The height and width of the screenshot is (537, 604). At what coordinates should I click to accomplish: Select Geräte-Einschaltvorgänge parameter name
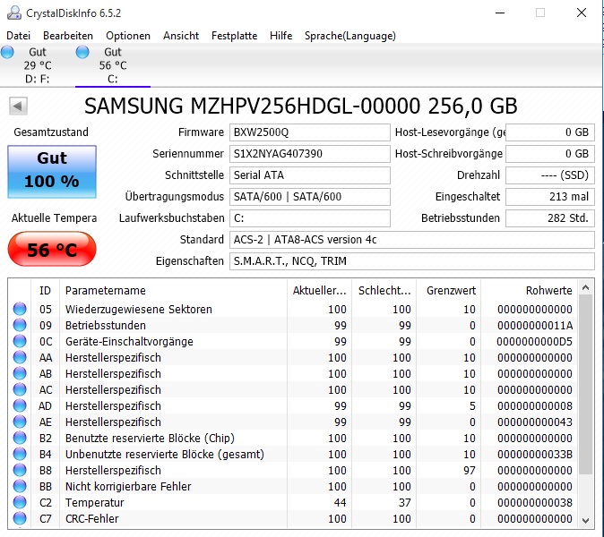click(x=129, y=342)
